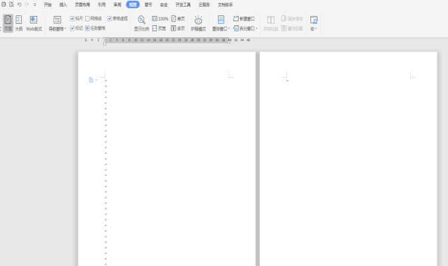Switch to Web layout view (Web版式)
448x266 pixels.
coord(33,23)
